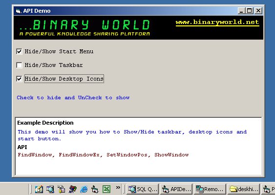This screenshot has width=275, height=195.
Task: Click the 'FindWindow, FindWindowEx' API list text
Action: point(103,155)
